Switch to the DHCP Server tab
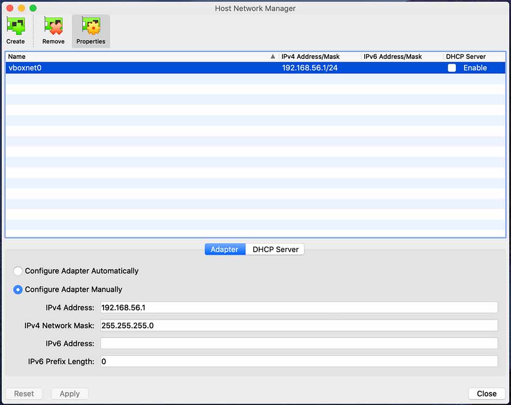511x405 pixels. pyautogui.click(x=275, y=249)
